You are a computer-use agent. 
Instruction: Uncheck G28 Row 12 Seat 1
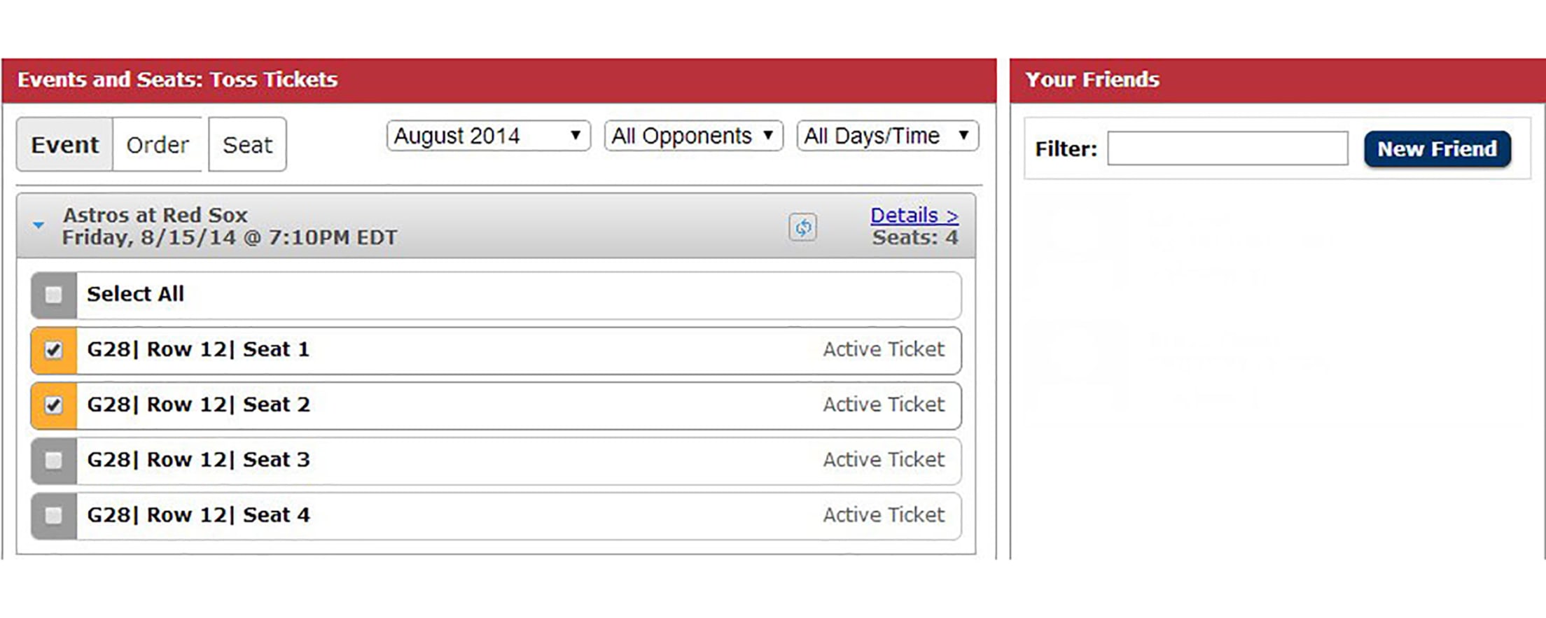tap(53, 350)
